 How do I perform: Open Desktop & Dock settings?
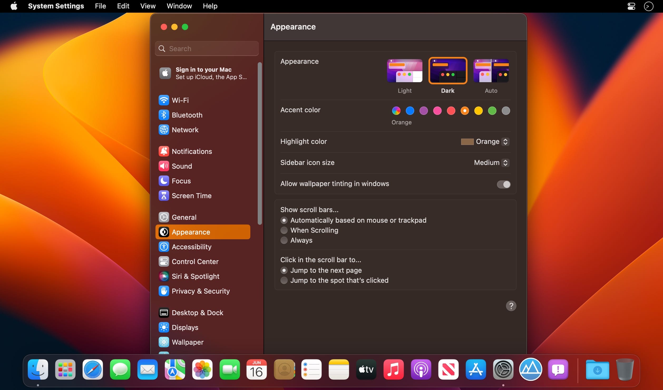click(x=197, y=313)
